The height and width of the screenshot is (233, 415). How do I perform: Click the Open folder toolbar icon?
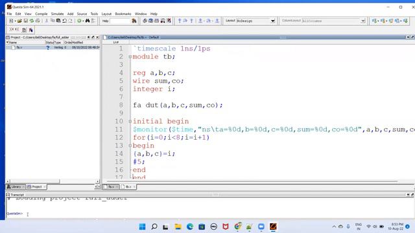tap(19, 21)
